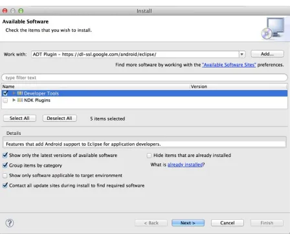Enable Show only software applicable to target environment
Viewport: 290px width, 234px height.
[x=5, y=176]
